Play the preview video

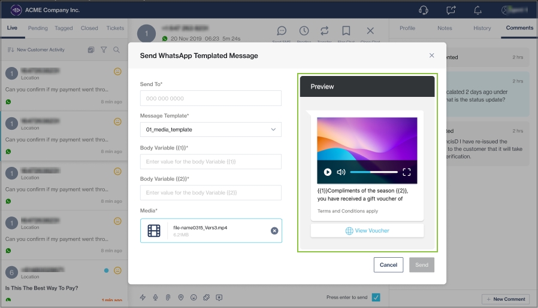328,172
